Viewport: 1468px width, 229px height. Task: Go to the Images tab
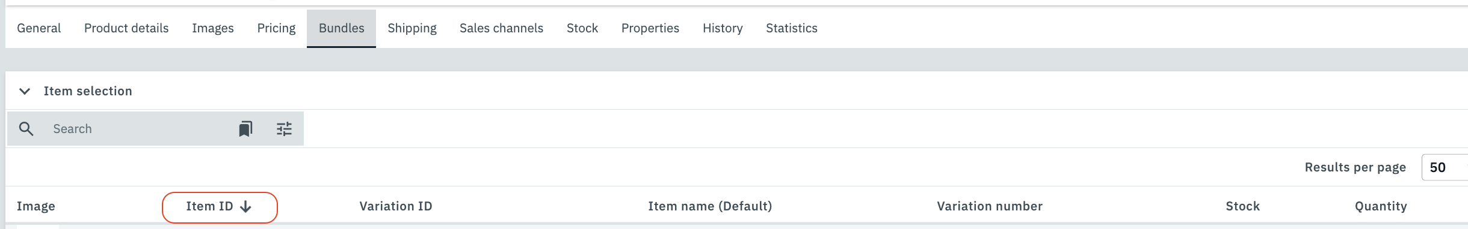[213, 28]
